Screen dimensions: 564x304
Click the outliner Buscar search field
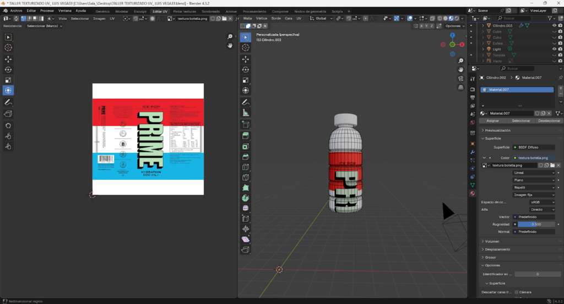(513, 18)
